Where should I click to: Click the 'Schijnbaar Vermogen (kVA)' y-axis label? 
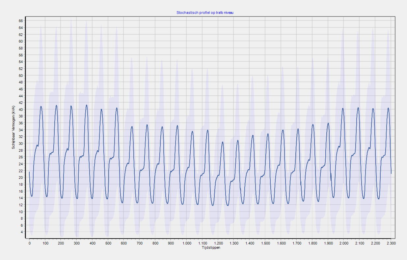point(14,127)
